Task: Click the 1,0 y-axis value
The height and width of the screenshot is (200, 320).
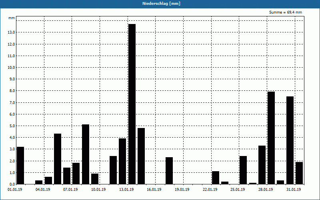Action: [12, 172]
